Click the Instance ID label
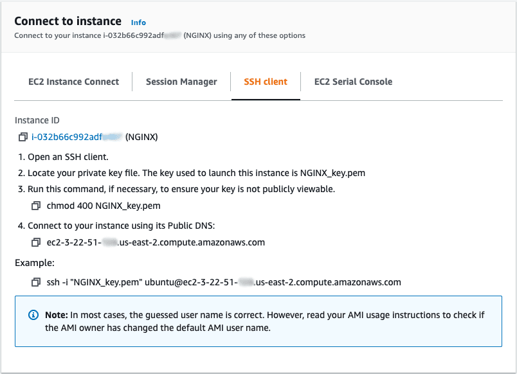517x374 pixels. tap(35, 120)
